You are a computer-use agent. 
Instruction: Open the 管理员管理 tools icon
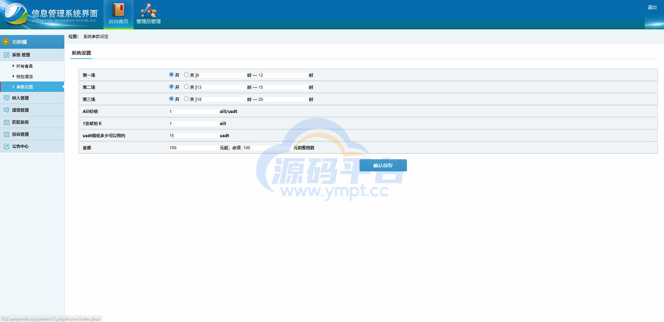(148, 10)
